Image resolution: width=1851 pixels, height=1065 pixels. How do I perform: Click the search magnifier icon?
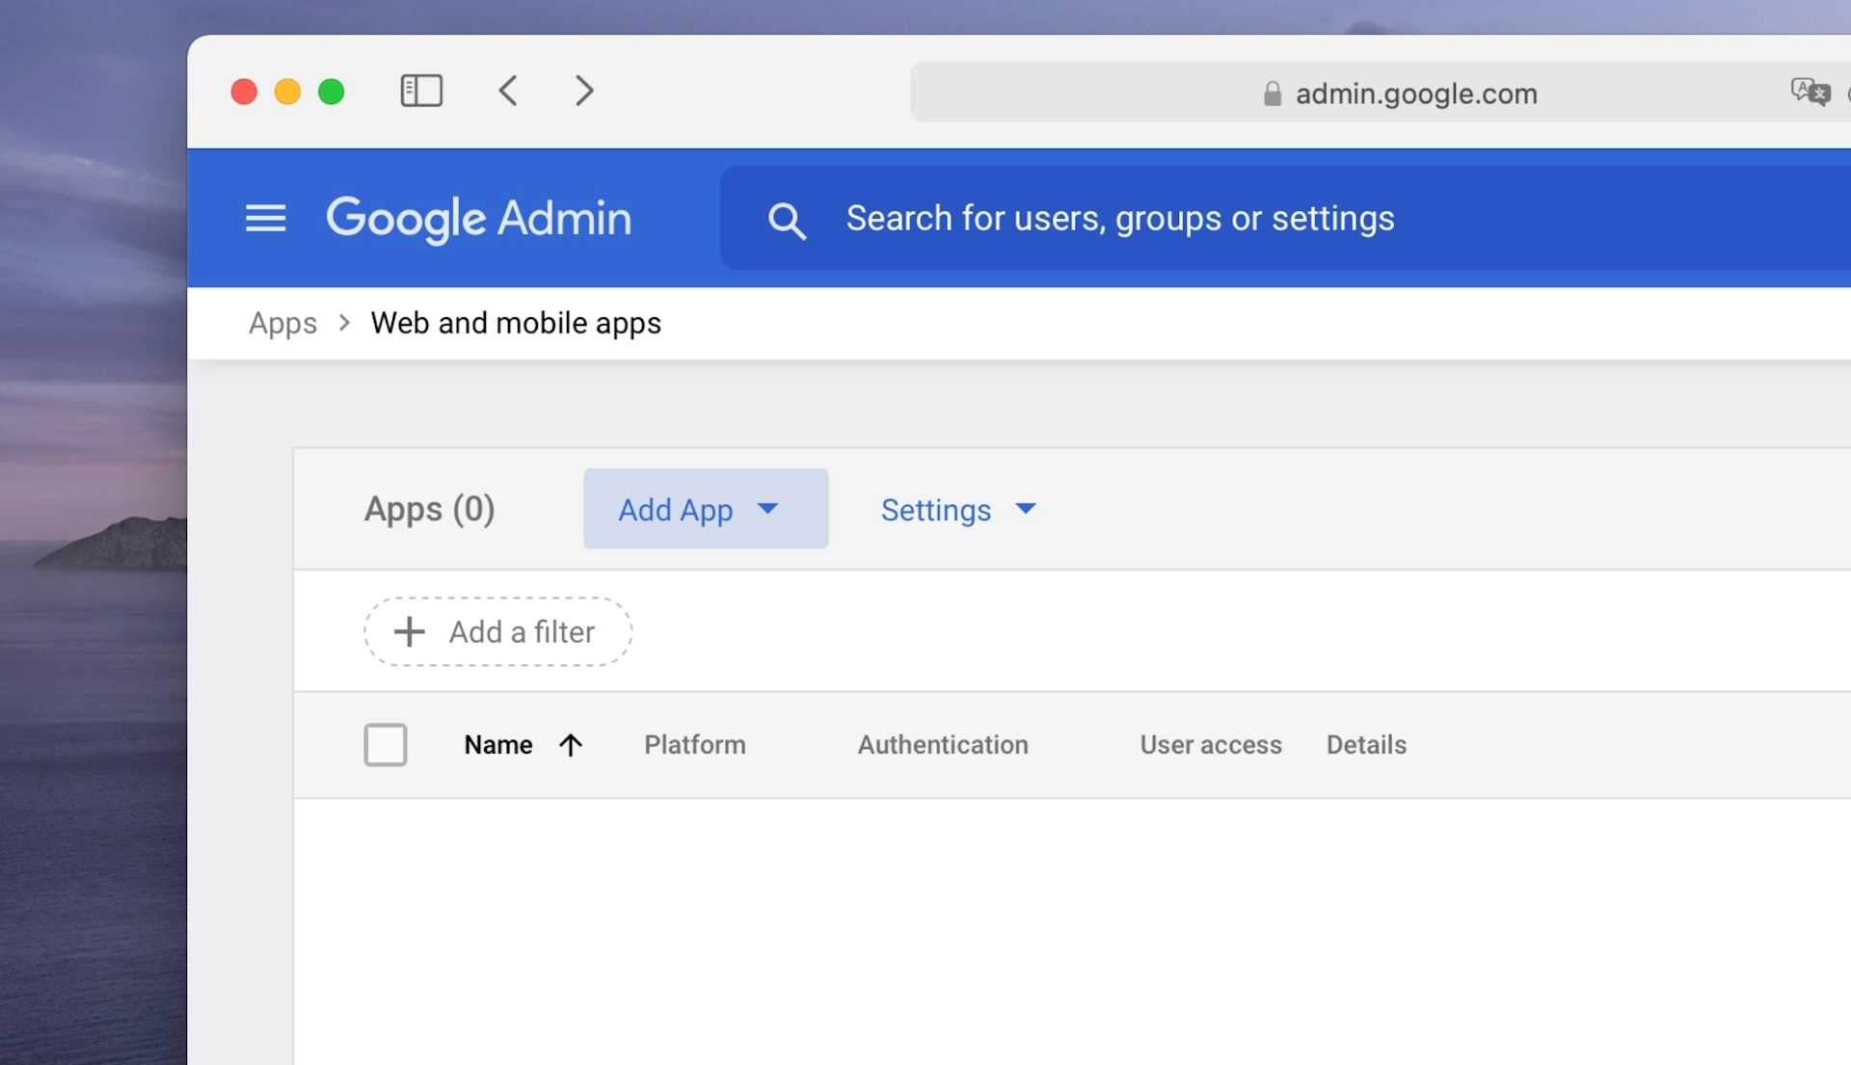tap(787, 221)
